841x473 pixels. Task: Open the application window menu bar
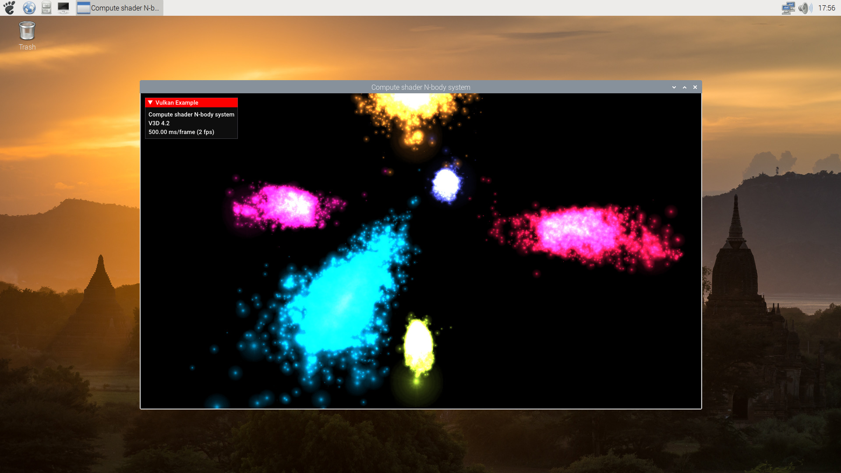pyautogui.click(x=673, y=87)
